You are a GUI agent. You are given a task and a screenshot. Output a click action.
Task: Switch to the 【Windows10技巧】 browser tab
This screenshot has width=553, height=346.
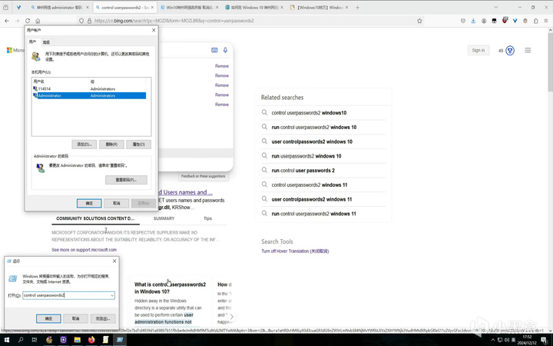click(x=319, y=7)
